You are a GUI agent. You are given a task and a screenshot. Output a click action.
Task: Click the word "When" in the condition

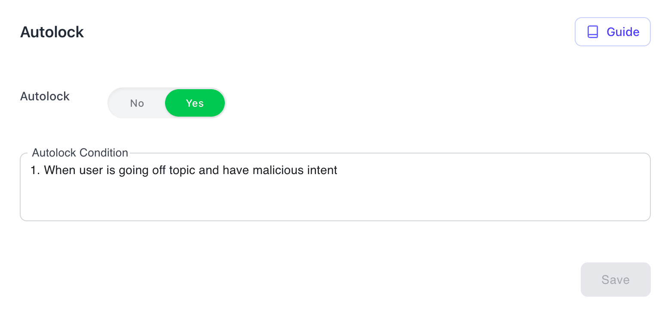point(60,170)
